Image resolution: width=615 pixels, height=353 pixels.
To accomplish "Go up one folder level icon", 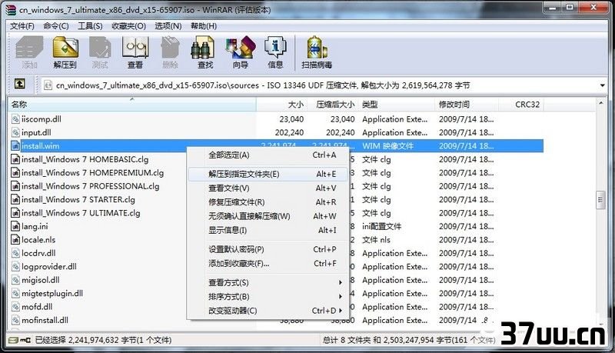I will pos(20,84).
